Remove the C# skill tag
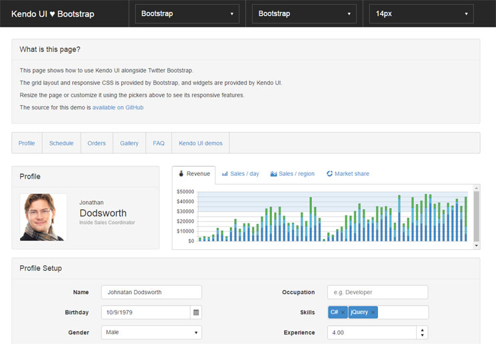This screenshot has width=496, height=344. pyautogui.click(x=343, y=313)
